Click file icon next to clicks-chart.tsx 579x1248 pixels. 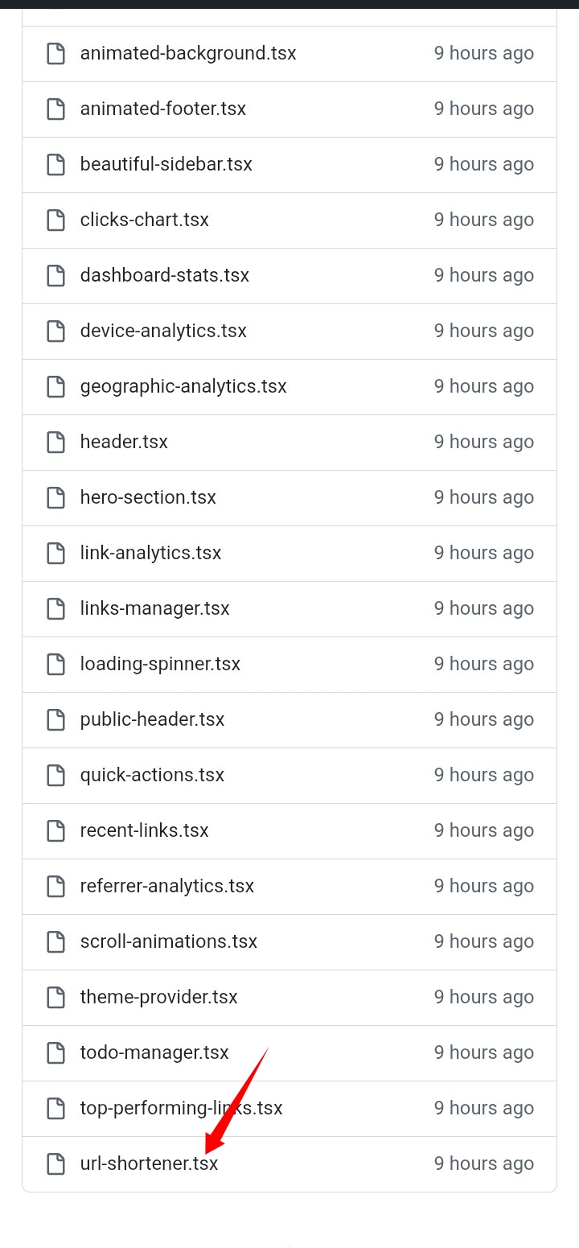pyautogui.click(x=55, y=220)
